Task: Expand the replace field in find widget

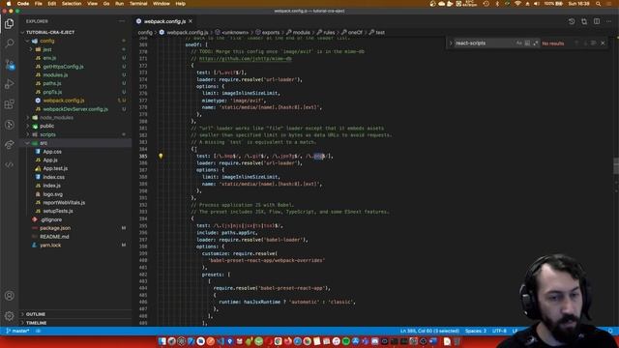Action: pyautogui.click(x=451, y=43)
